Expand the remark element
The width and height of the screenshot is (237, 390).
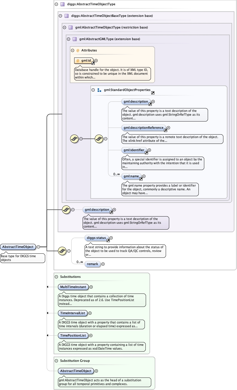click(103, 264)
